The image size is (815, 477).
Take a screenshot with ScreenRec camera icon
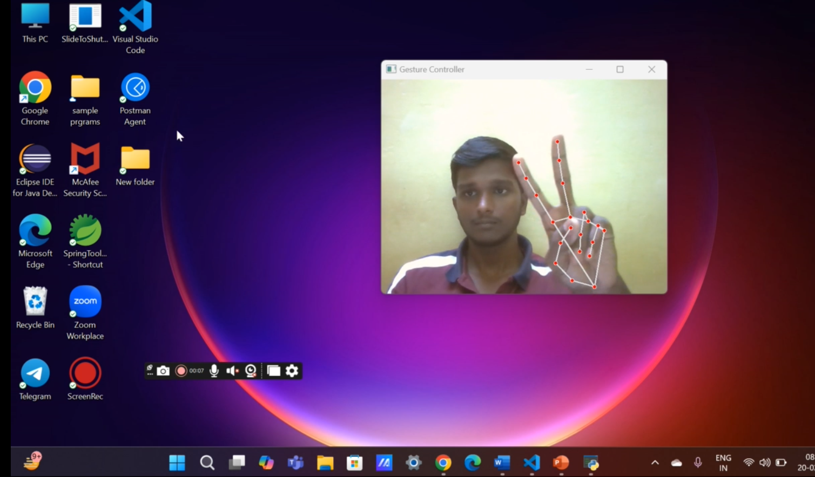pyautogui.click(x=163, y=371)
